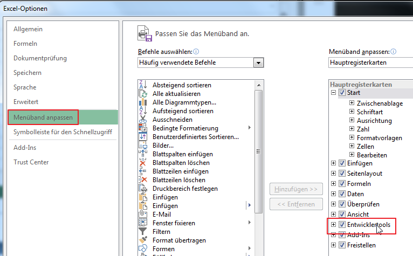The width and height of the screenshot is (413, 256).
Task: Open the Formeln options category in sidebar
Action: click(25, 44)
